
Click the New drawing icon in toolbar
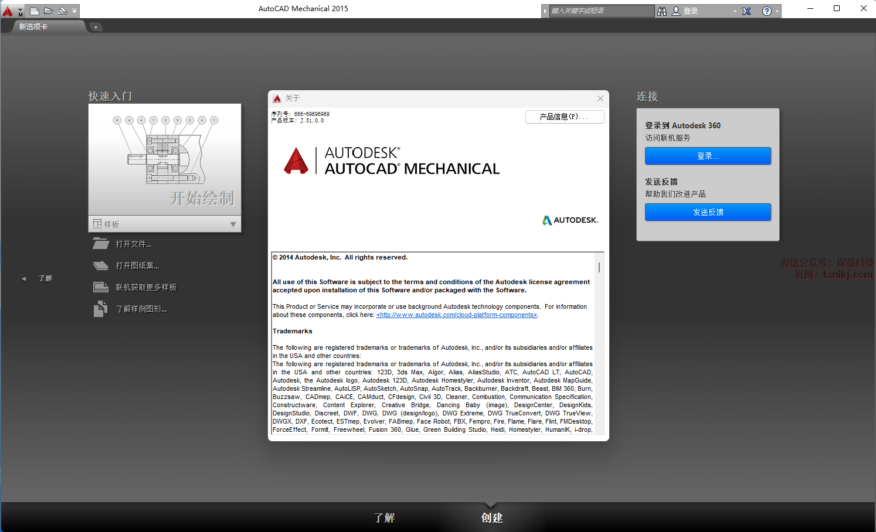pos(35,11)
